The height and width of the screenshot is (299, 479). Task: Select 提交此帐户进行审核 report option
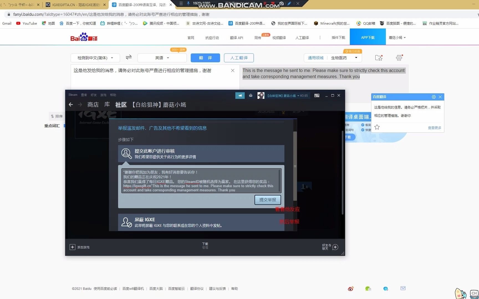pos(201,154)
